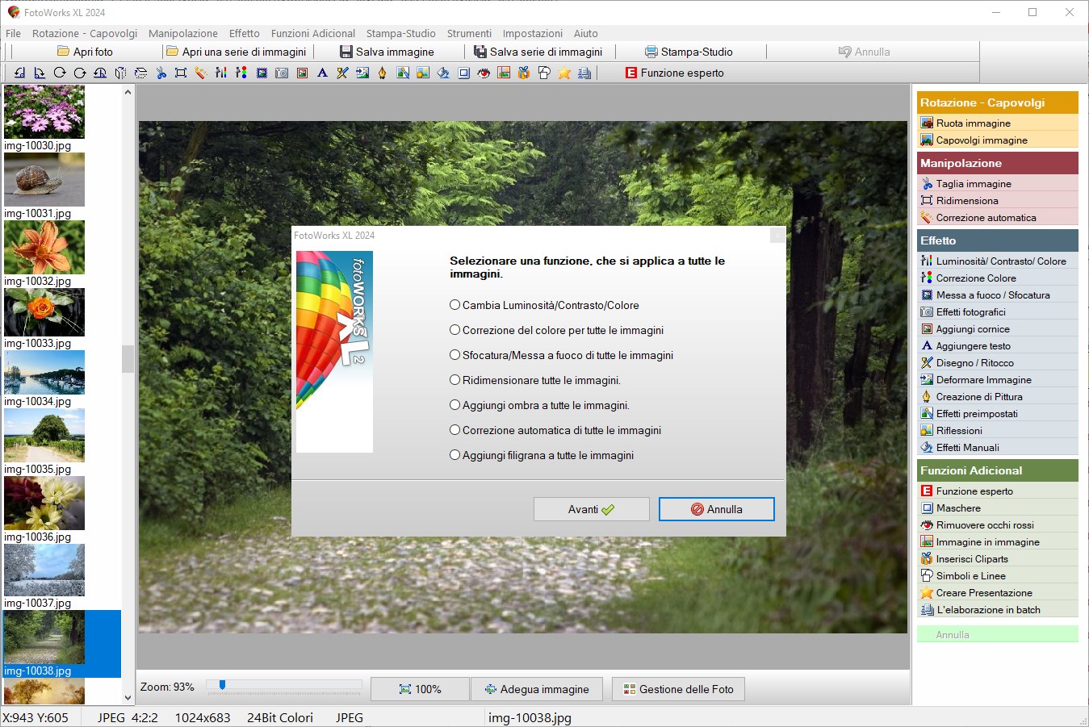This screenshot has width=1089, height=727.
Task: Click the pencil and ruler draw toolbar icon
Action: coord(342,73)
